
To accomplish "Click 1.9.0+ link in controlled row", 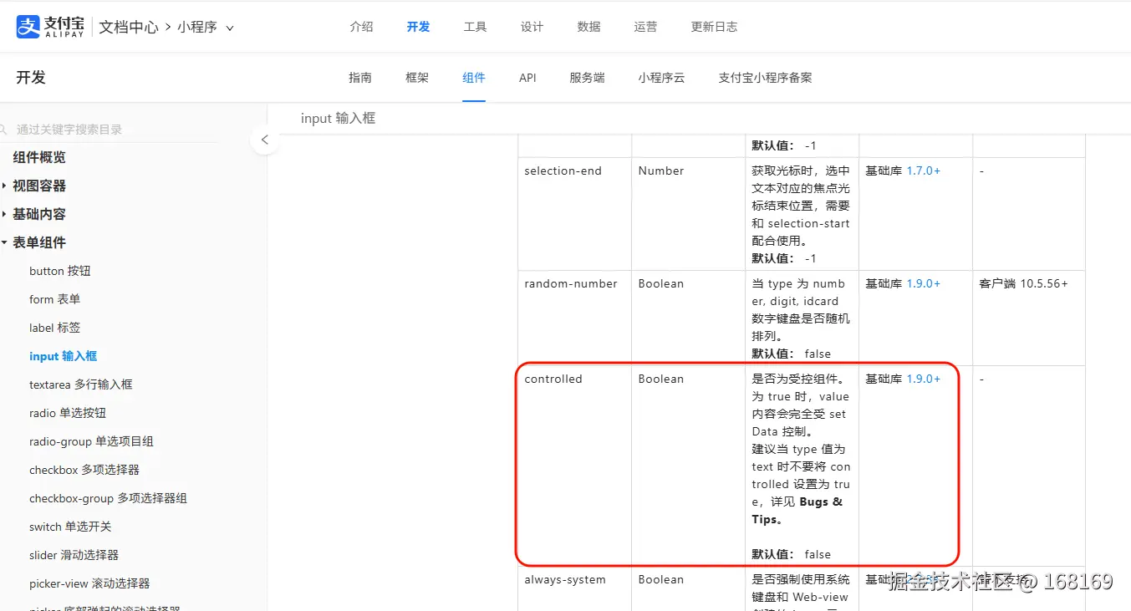I will point(924,379).
